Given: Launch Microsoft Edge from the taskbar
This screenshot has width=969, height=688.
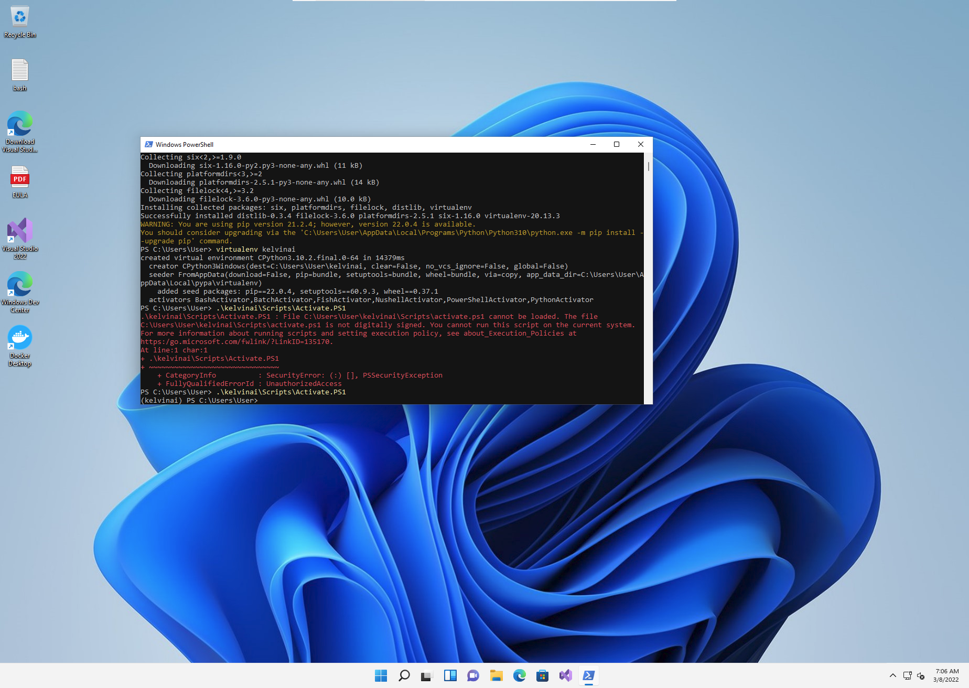Looking at the screenshot, I should (520, 676).
